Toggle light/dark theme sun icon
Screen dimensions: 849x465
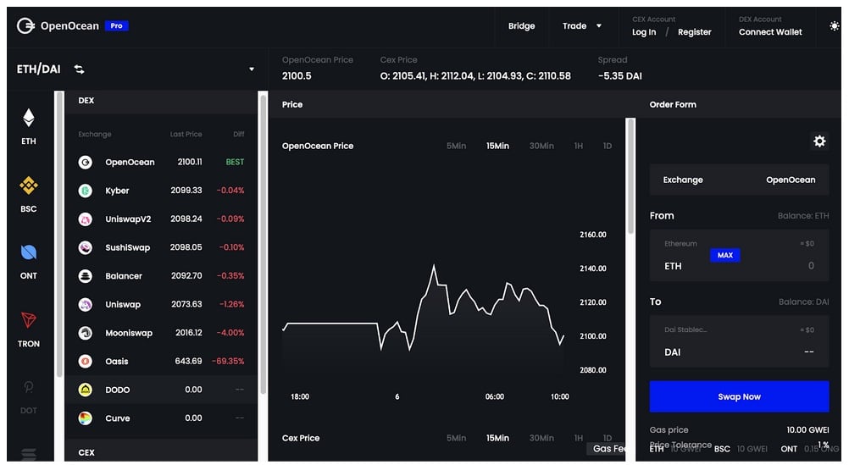pyautogui.click(x=834, y=26)
